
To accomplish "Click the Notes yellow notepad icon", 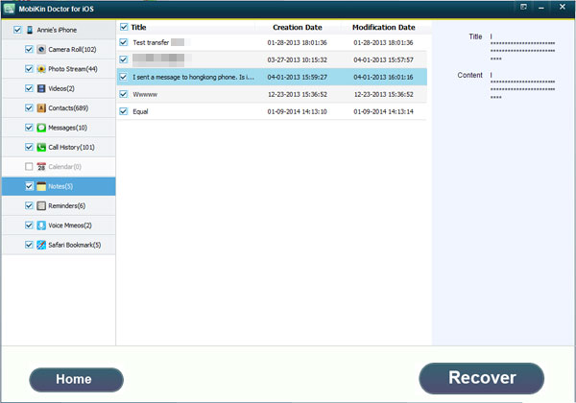I will [x=41, y=186].
